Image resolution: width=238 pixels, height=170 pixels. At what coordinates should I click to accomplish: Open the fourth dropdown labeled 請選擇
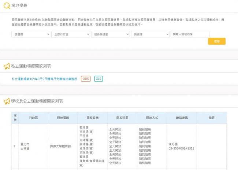coord(150,34)
